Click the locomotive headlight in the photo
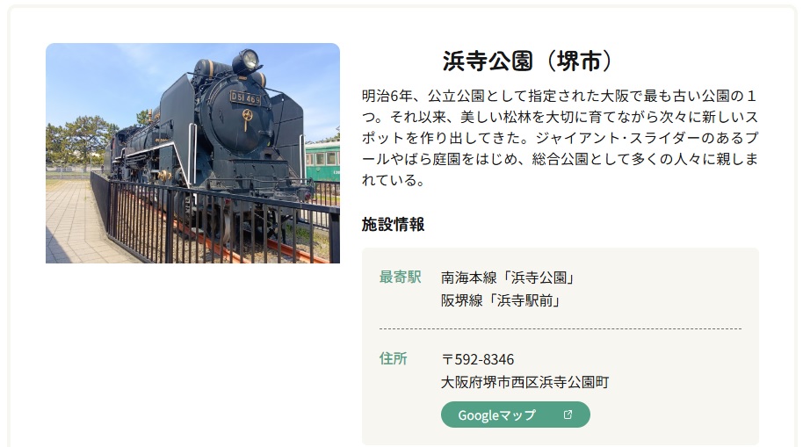 point(250,60)
